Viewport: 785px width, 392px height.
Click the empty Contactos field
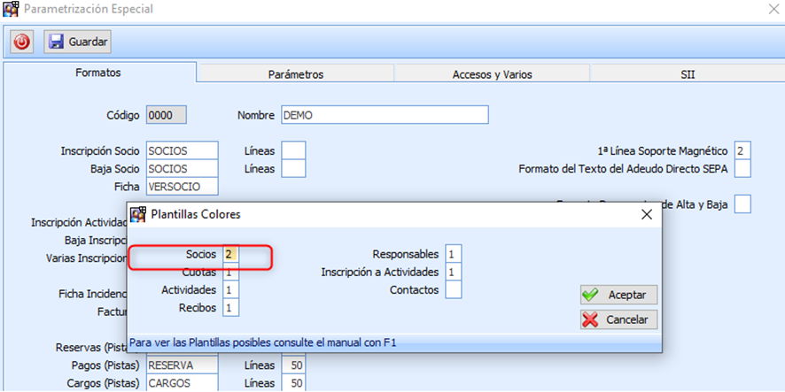454,290
